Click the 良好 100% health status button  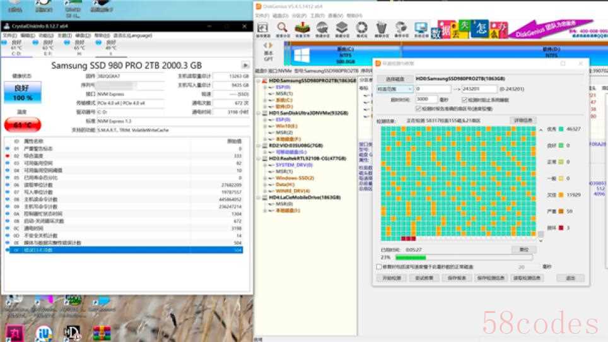(x=23, y=93)
